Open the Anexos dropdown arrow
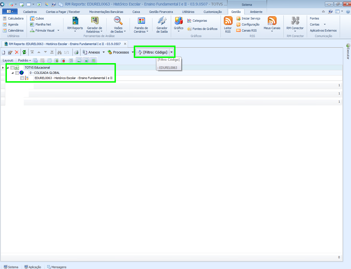This screenshot has height=269, width=351. tap(104, 52)
